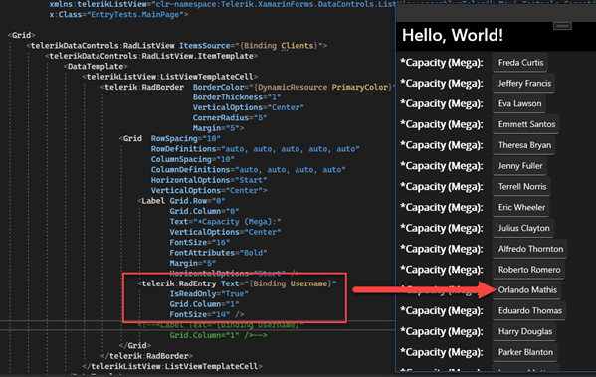Click the Hello, World! heading

pyautogui.click(x=453, y=36)
